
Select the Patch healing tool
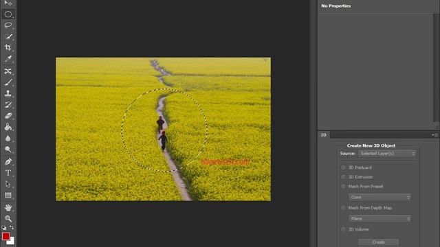point(8,71)
